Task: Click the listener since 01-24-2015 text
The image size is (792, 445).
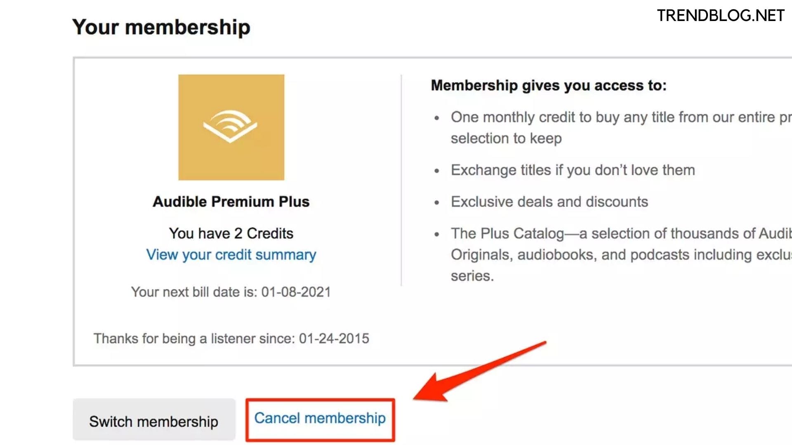Action: 231,338
